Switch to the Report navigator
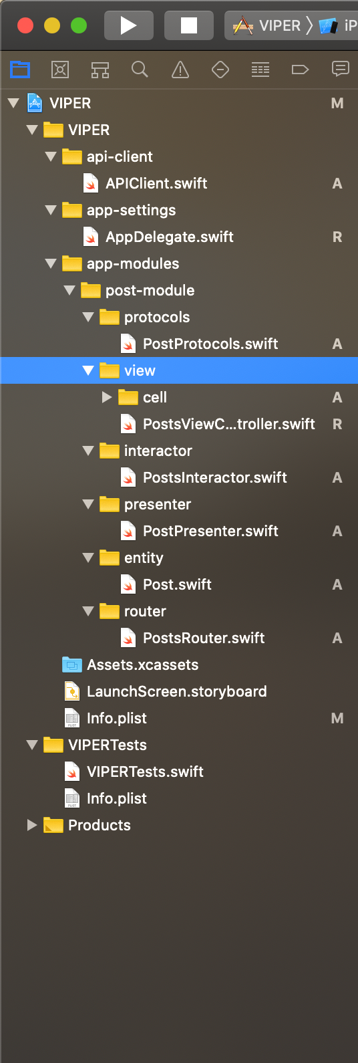 click(x=341, y=69)
